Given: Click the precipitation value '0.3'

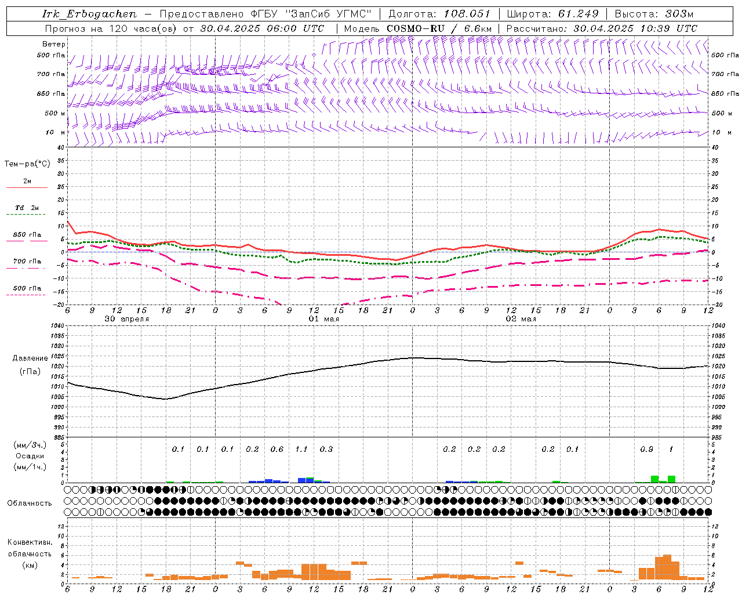Looking at the screenshot, I should coord(326,449).
